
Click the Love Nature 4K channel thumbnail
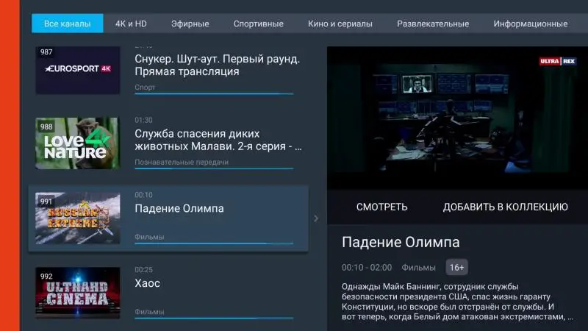(78, 143)
